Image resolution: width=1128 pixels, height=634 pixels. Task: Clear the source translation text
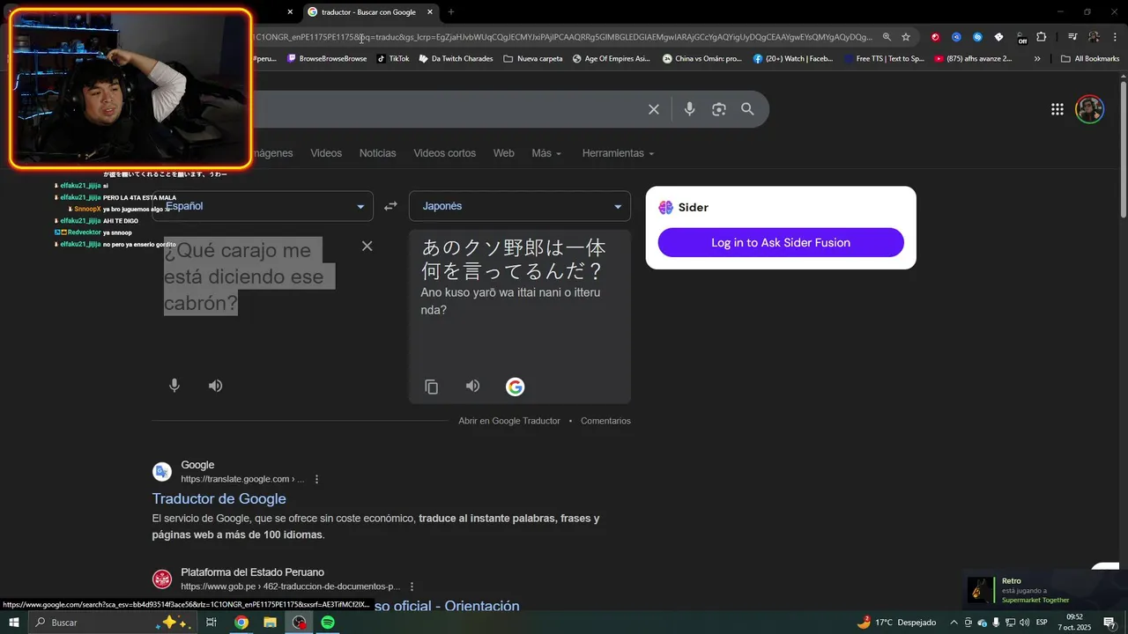(367, 246)
